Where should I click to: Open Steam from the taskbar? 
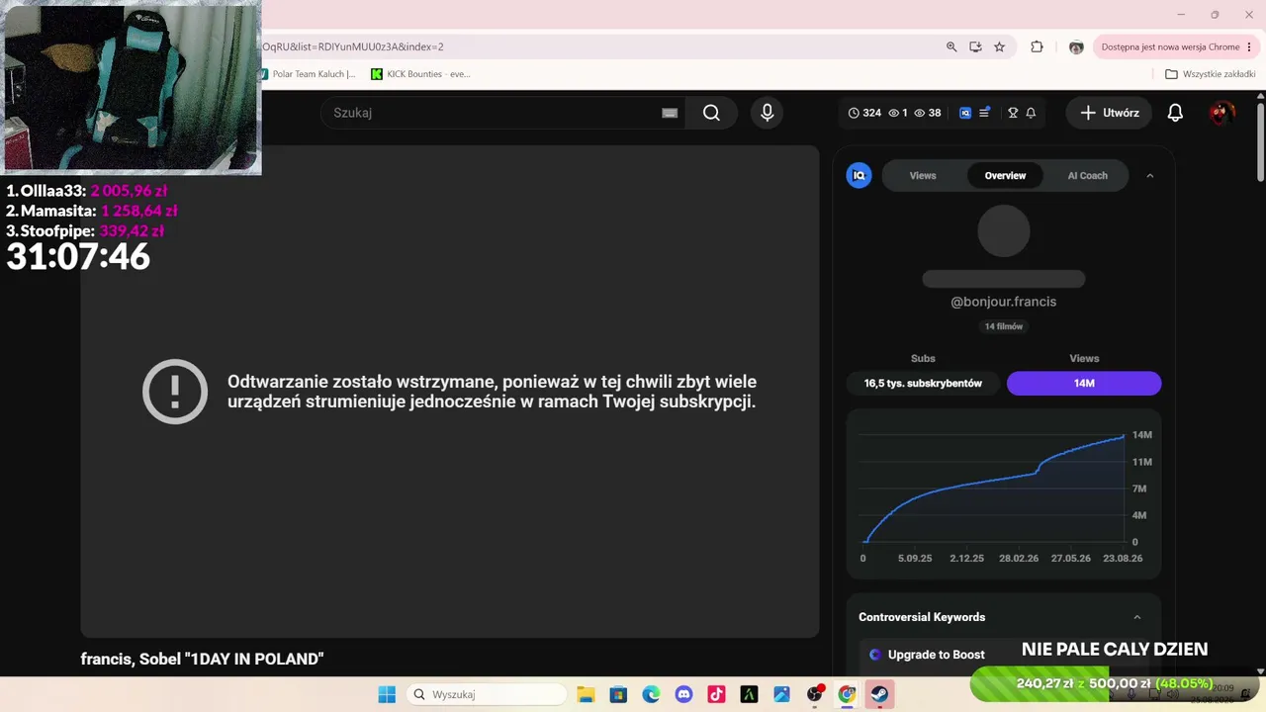[879, 694]
